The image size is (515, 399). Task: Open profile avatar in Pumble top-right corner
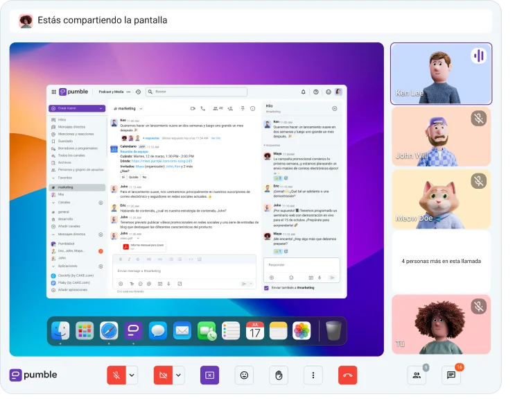pos(338,92)
